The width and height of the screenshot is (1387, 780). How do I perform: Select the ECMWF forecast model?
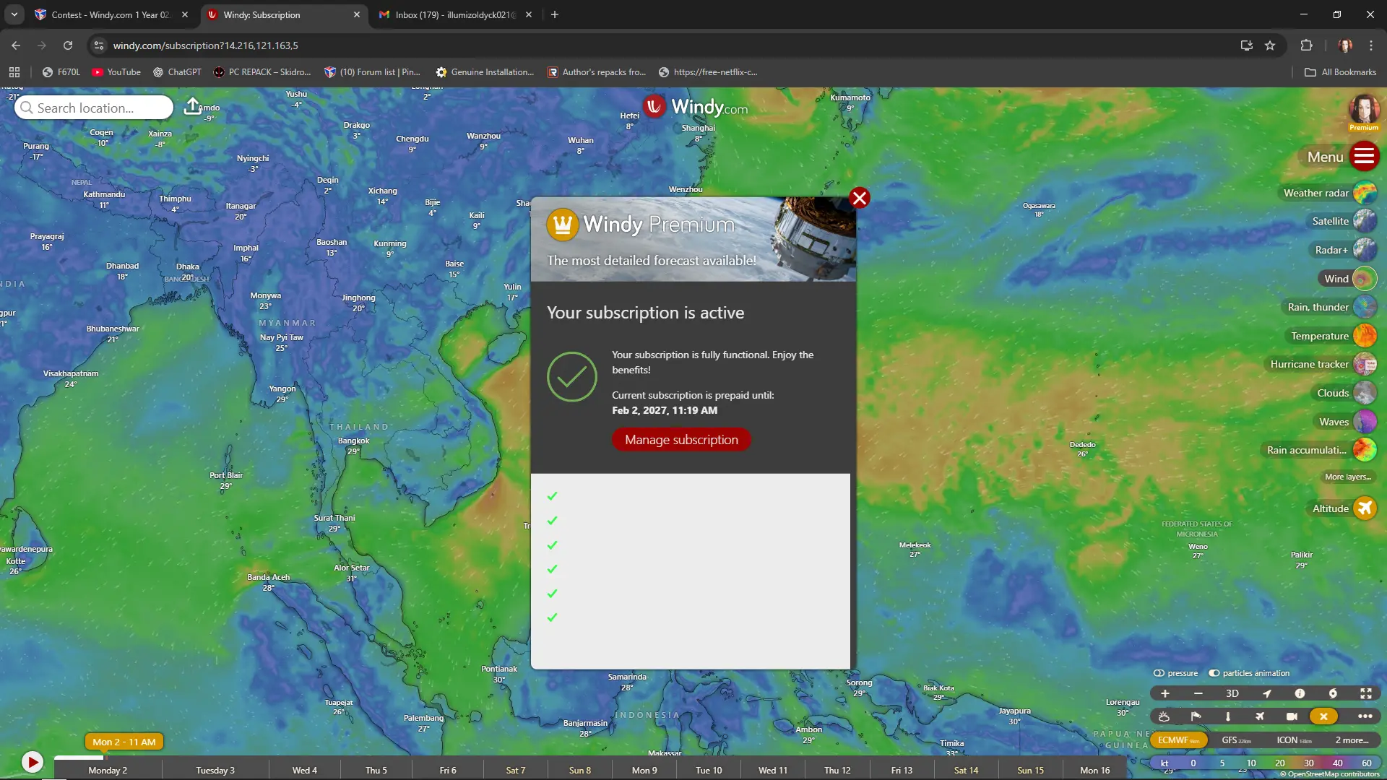tap(1178, 740)
